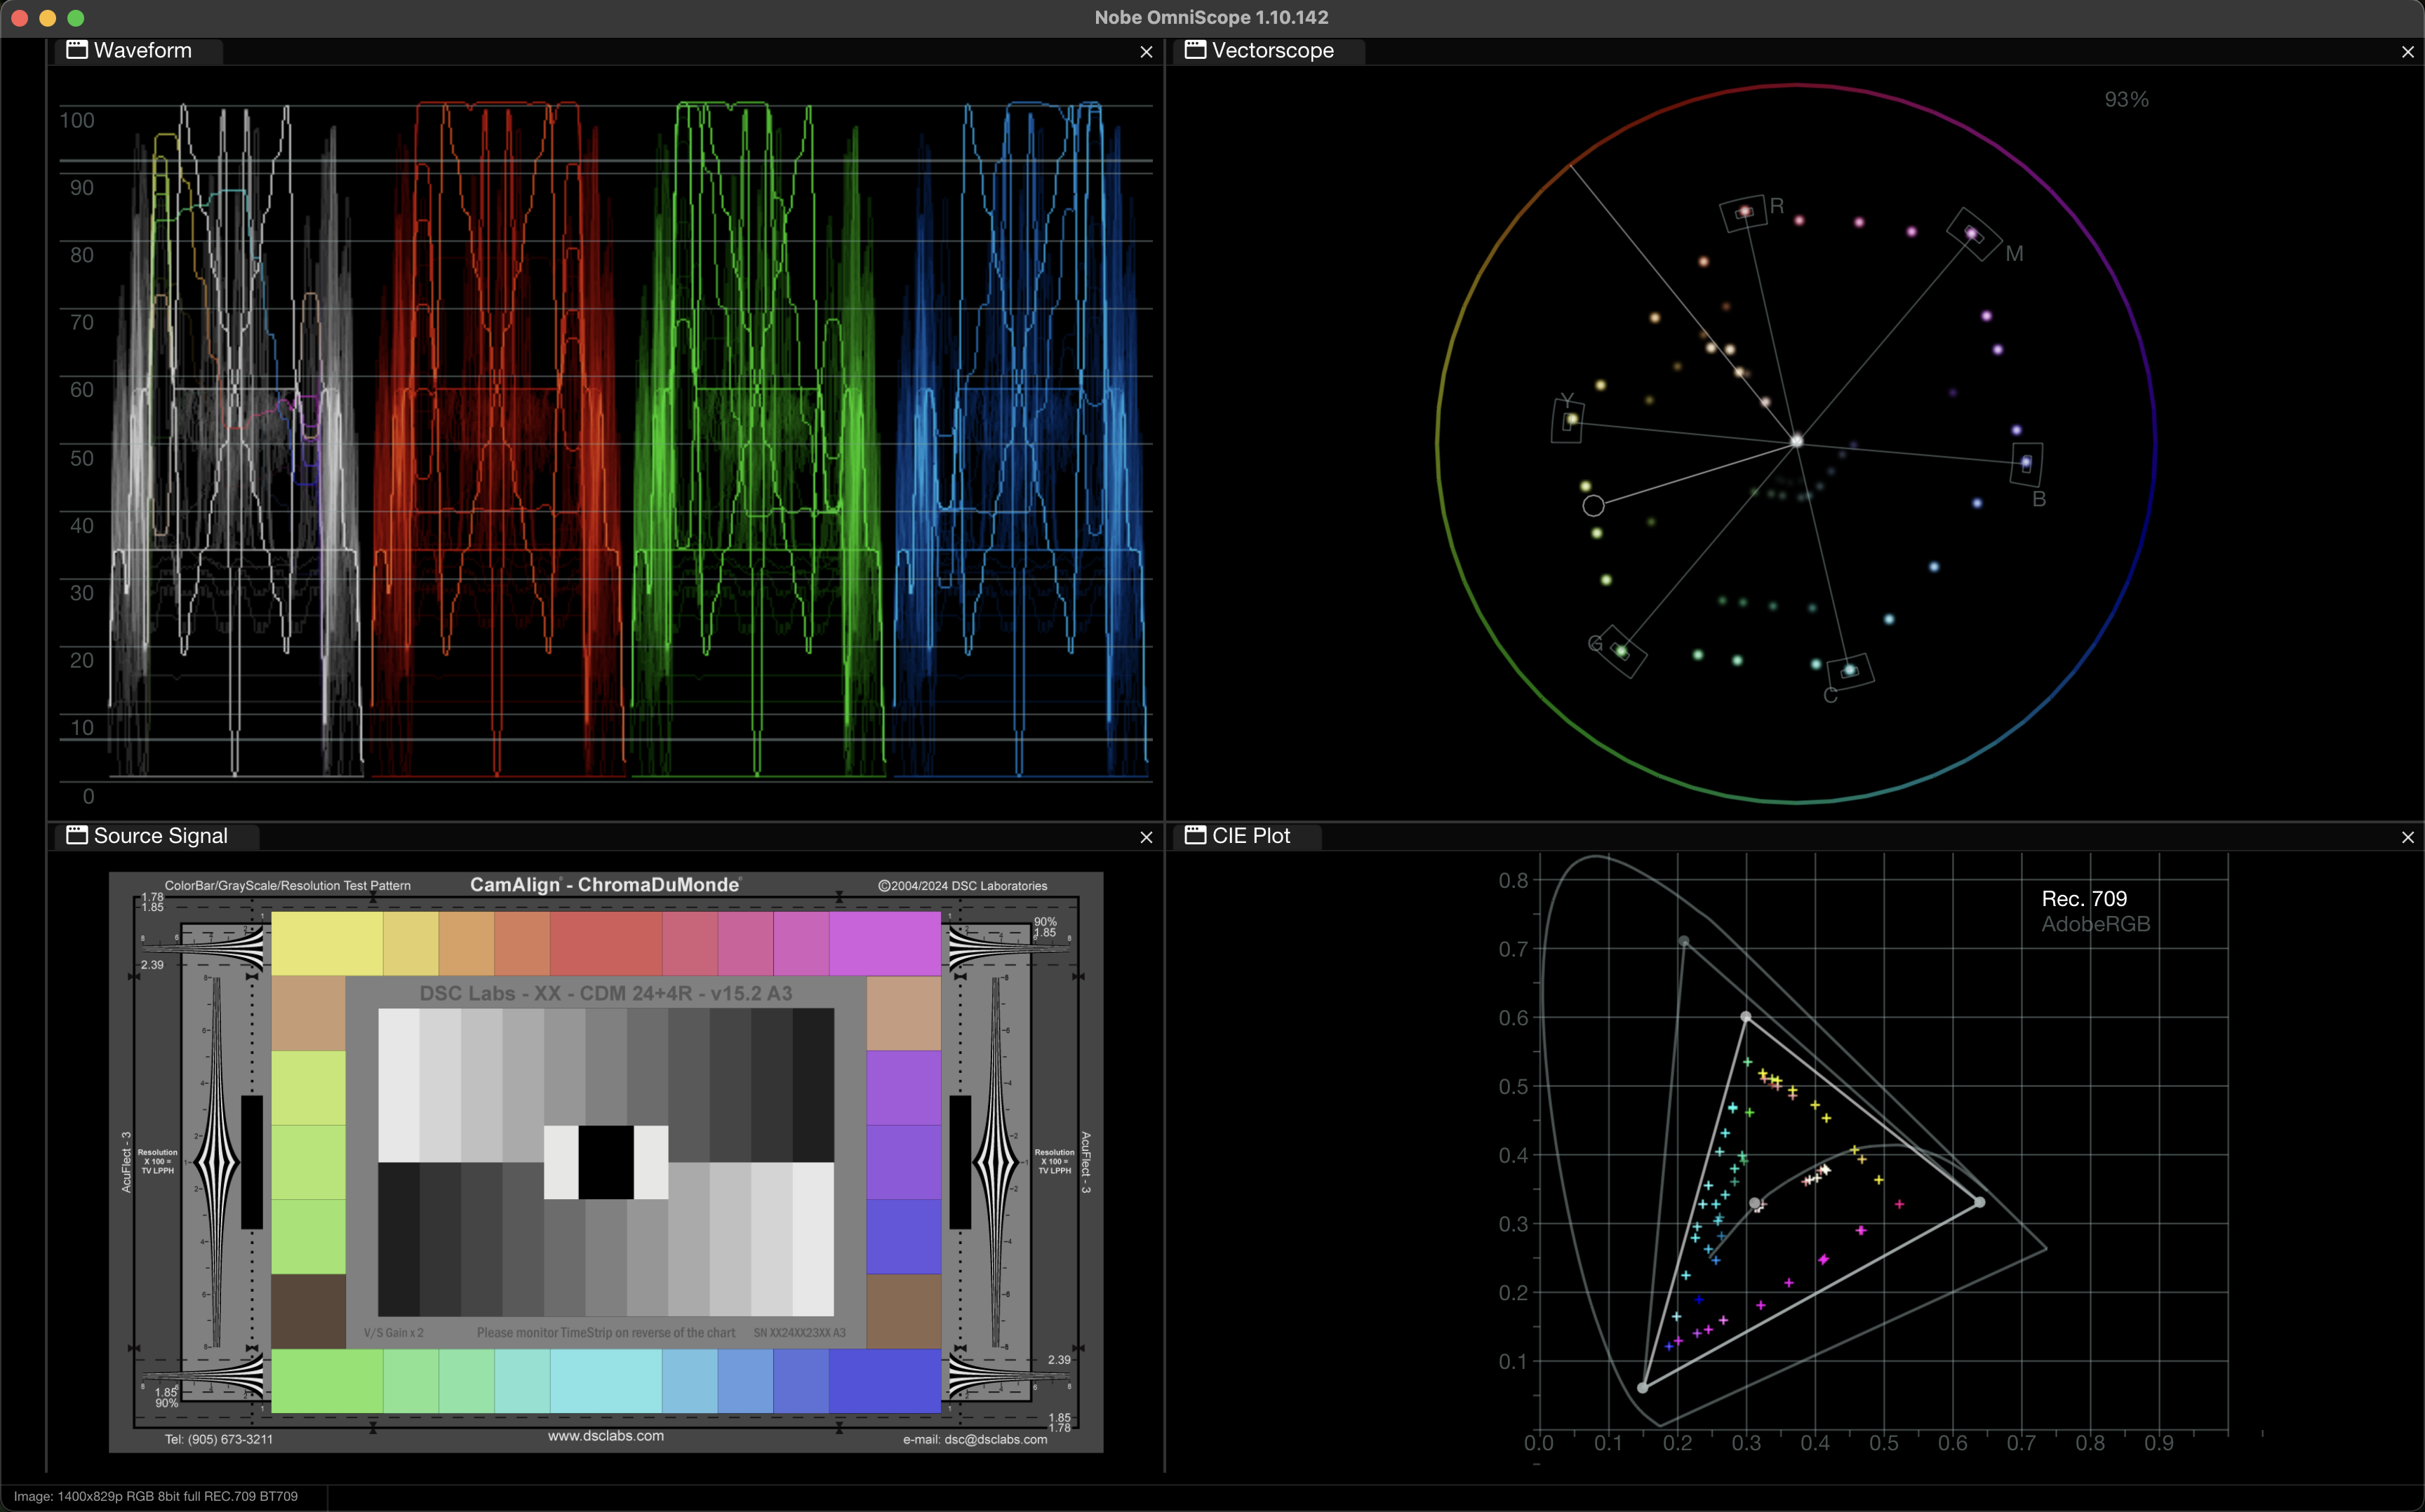This screenshot has width=2425, height=1512.
Task: Click the 100 level label on waveform
Action: [x=77, y=120]
